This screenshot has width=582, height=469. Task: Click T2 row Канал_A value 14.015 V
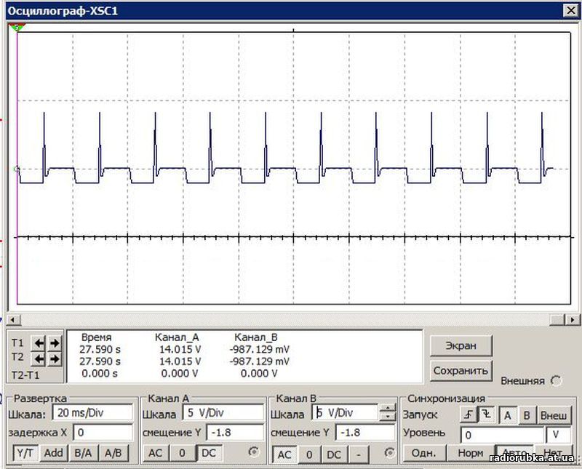point(180,361)
